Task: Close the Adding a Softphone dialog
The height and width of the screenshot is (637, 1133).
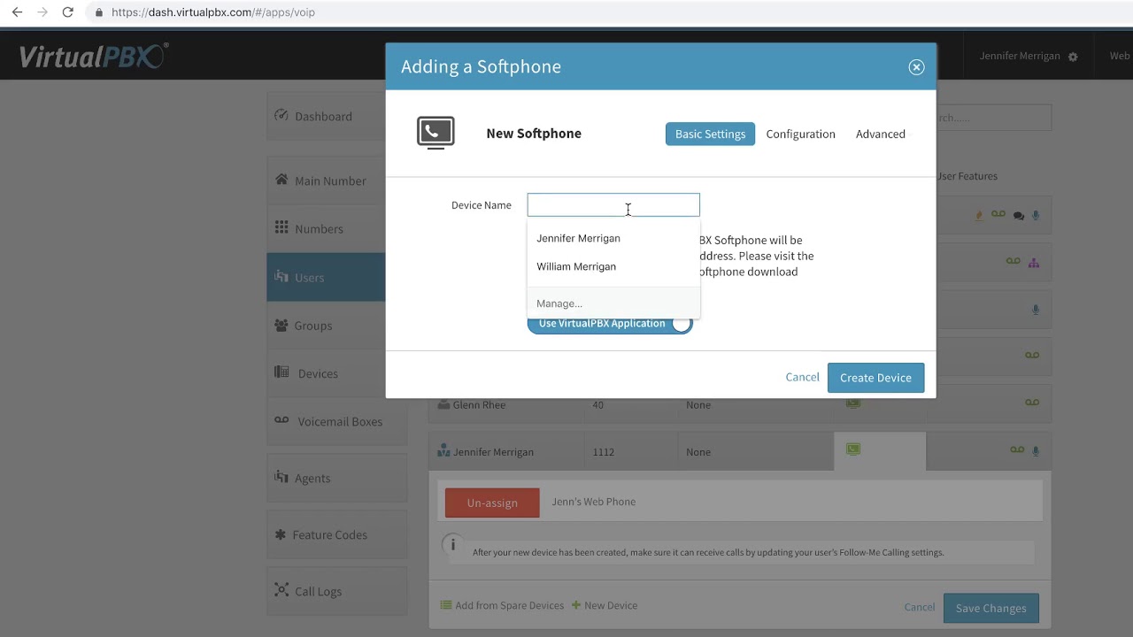Action: tap(916, 67)
